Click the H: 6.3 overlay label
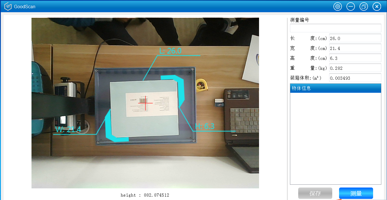 205,127
